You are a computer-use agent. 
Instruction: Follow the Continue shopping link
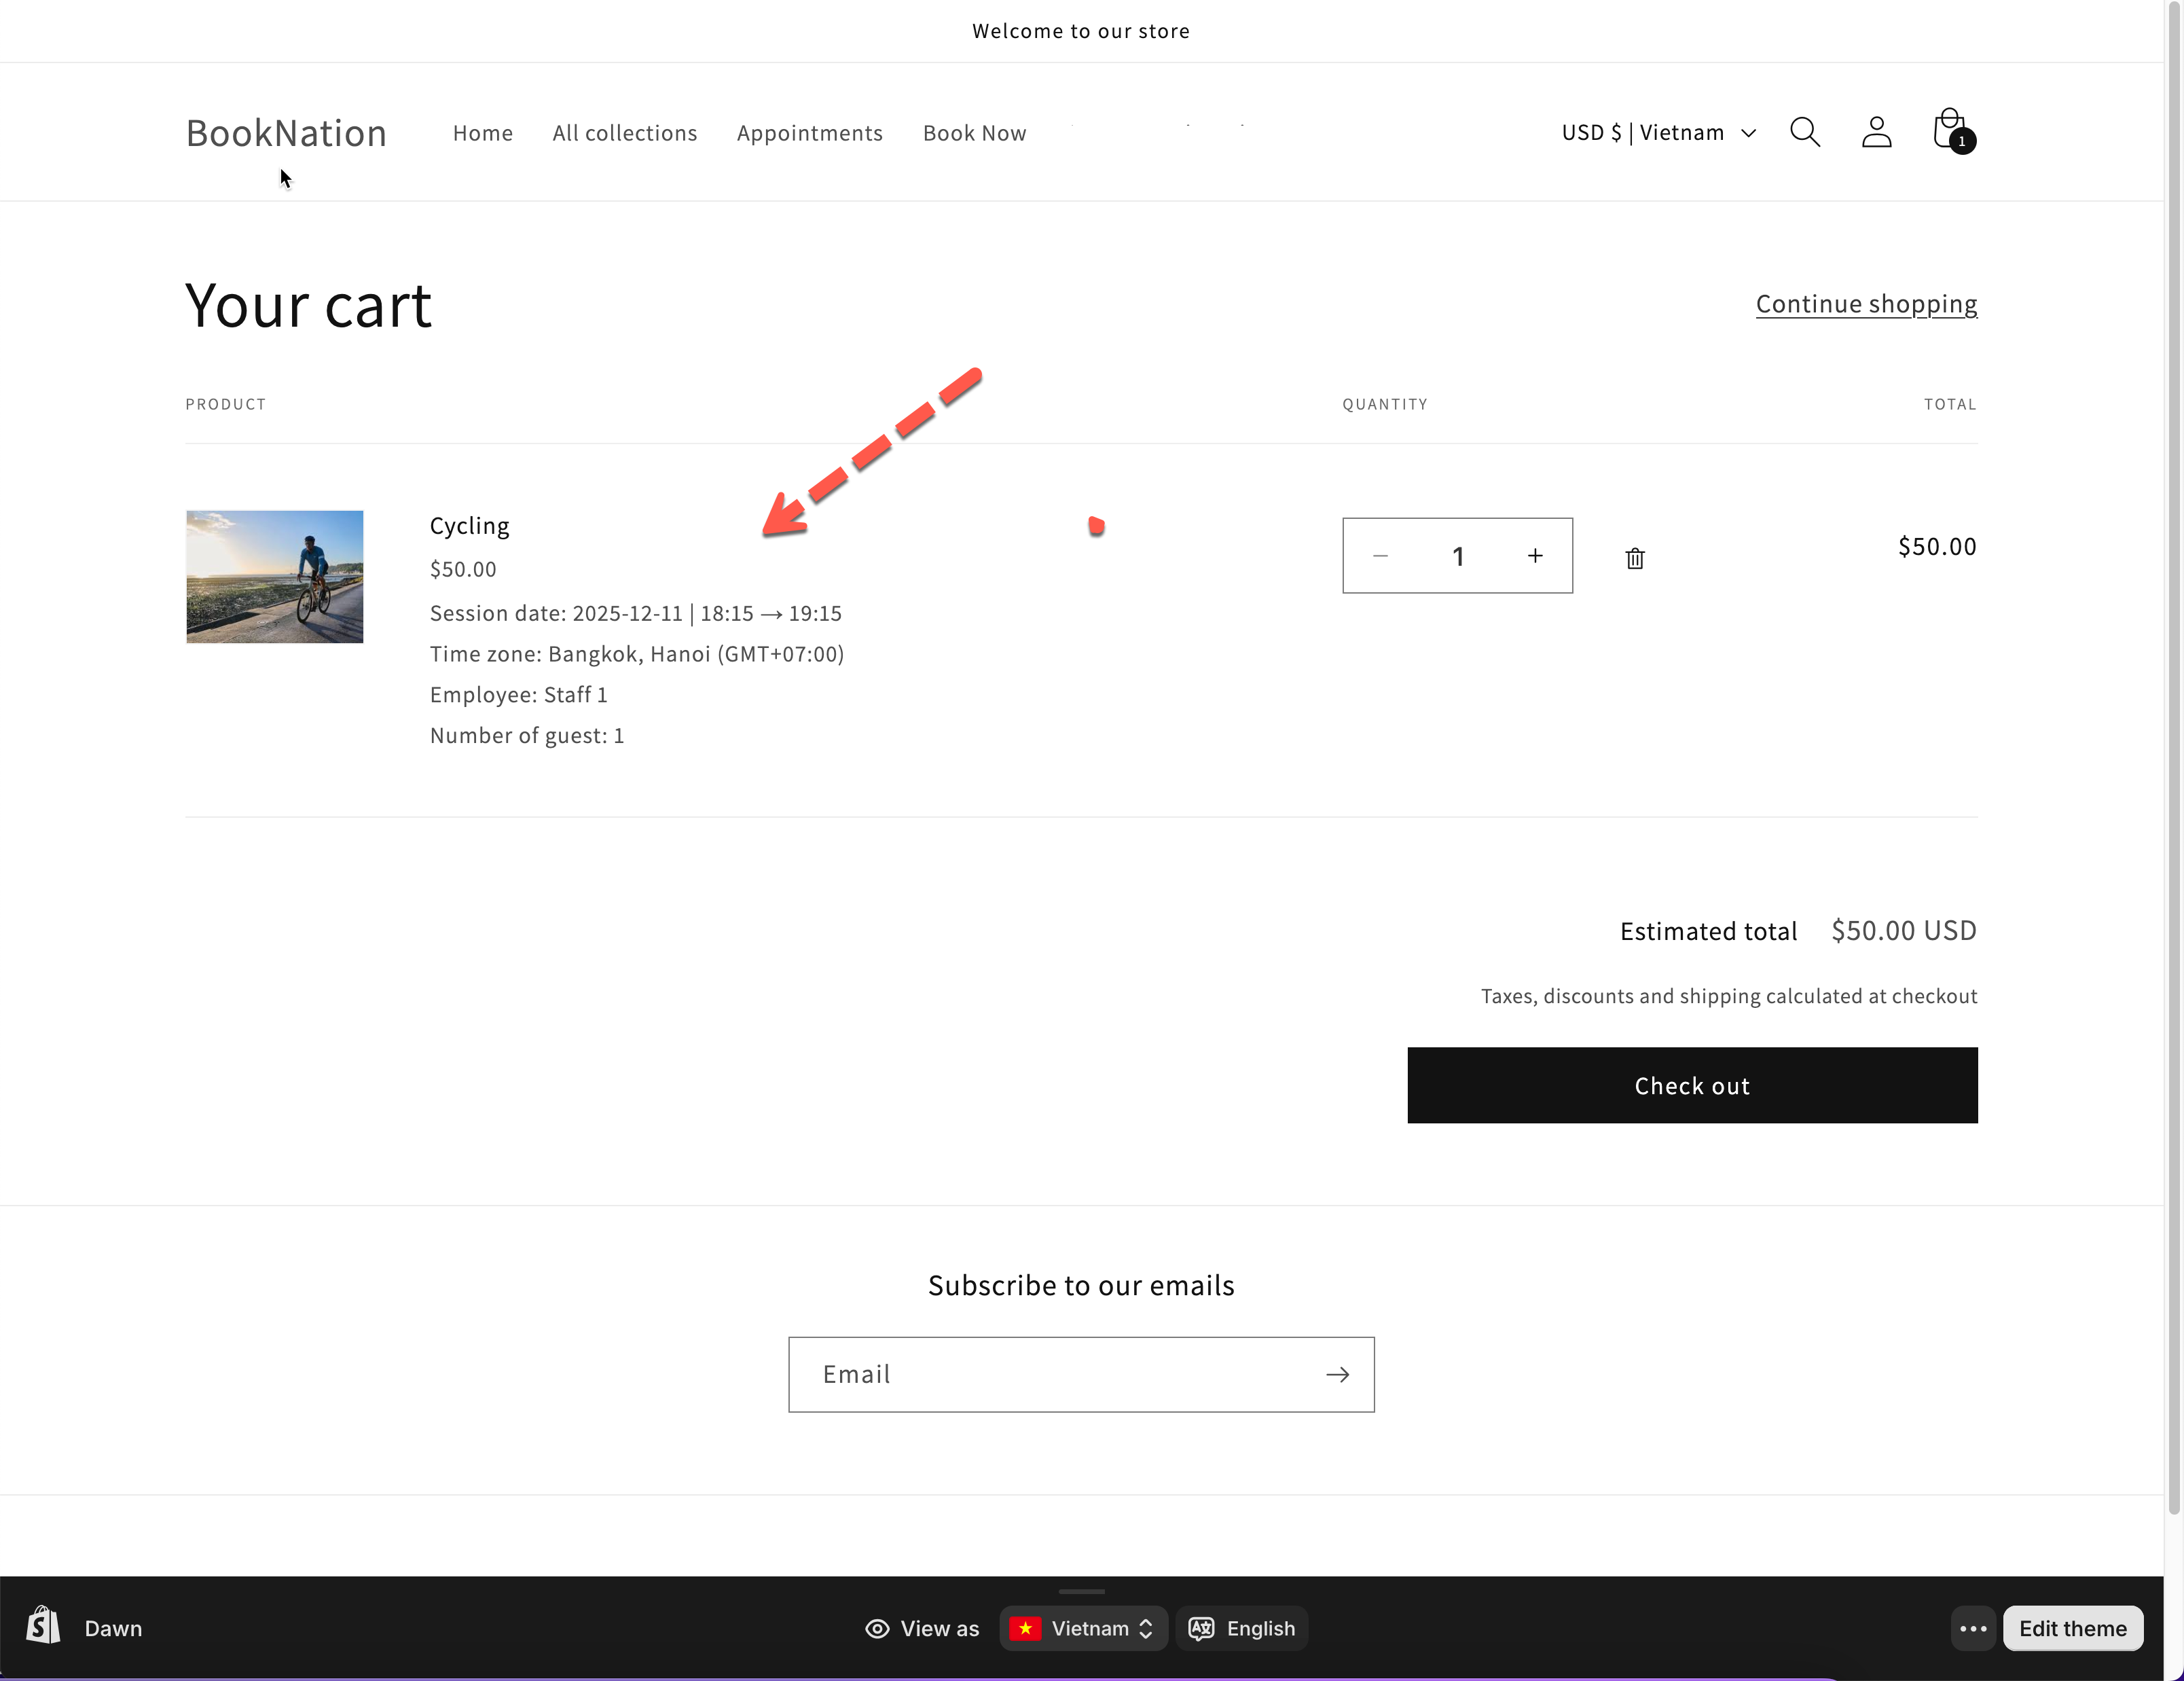point(1865,303)
